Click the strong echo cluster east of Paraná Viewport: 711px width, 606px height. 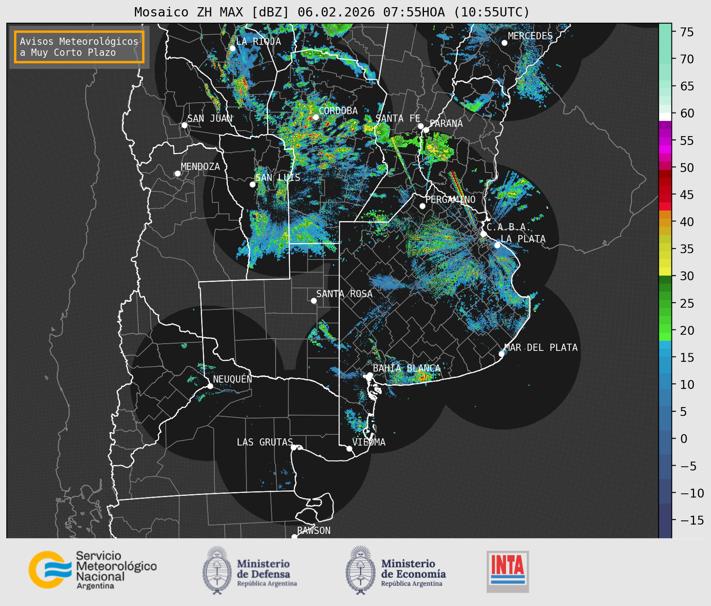[439, 148]
